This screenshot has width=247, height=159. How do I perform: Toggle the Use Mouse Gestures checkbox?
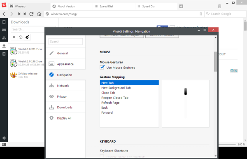(x=102, y=67)
